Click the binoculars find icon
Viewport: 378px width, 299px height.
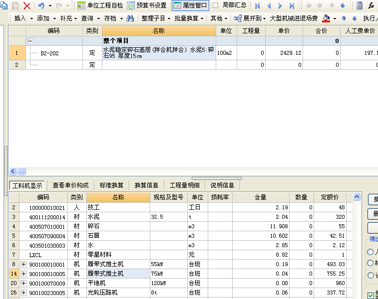[x=130, y=18]
